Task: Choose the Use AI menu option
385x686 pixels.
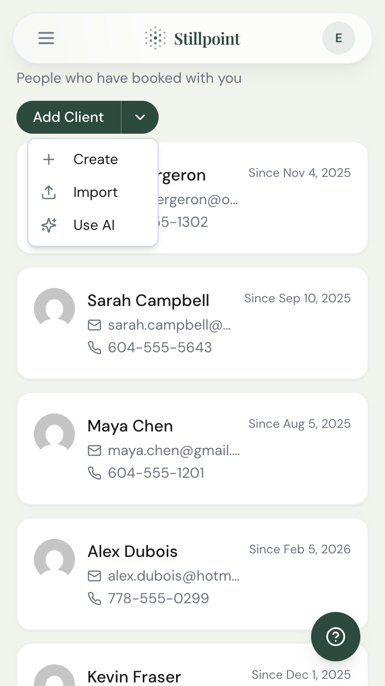Action: pyautogui.click(x=94, y=225)
